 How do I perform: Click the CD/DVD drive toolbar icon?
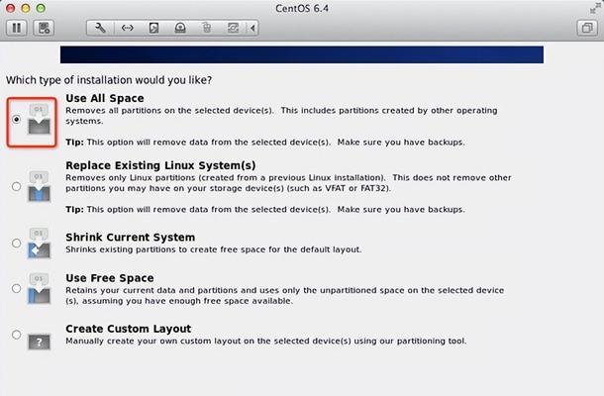coord(180,28)
